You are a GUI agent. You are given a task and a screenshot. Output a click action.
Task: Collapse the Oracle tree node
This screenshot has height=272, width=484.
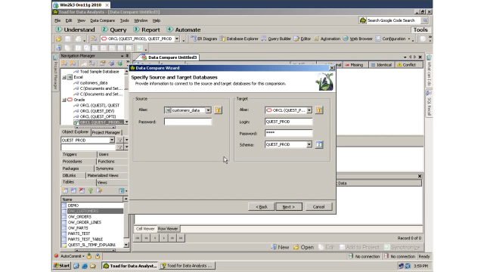coord(64,100)
